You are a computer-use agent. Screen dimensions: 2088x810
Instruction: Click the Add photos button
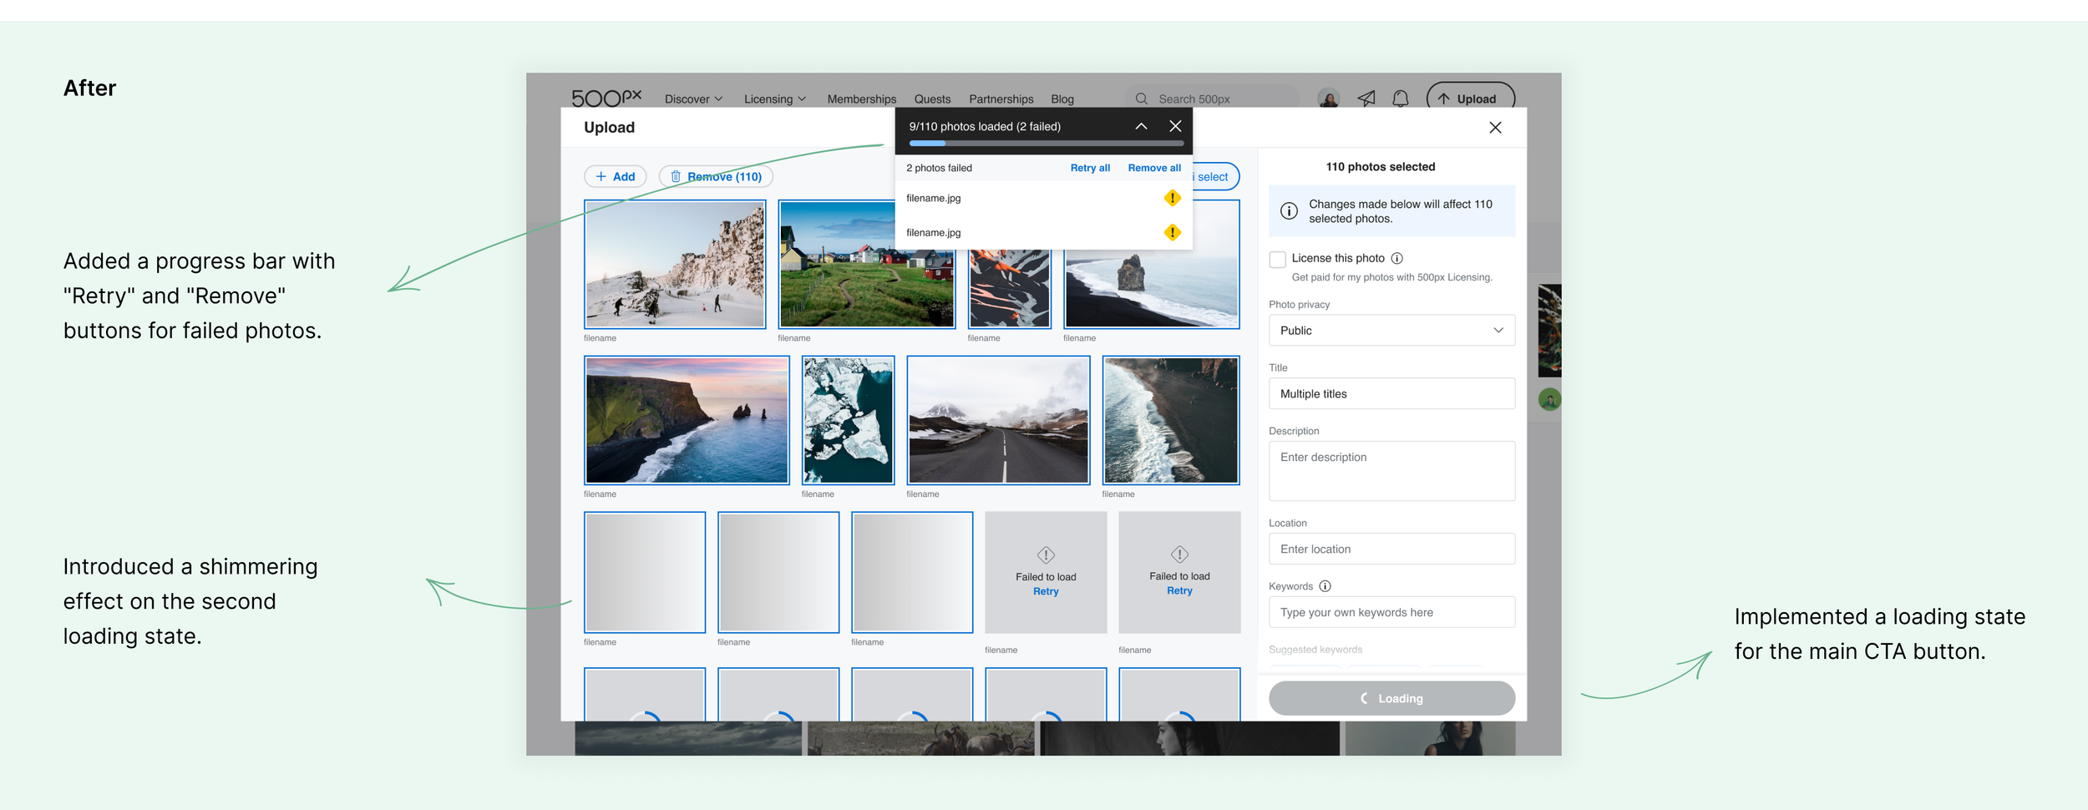[615, 176]
